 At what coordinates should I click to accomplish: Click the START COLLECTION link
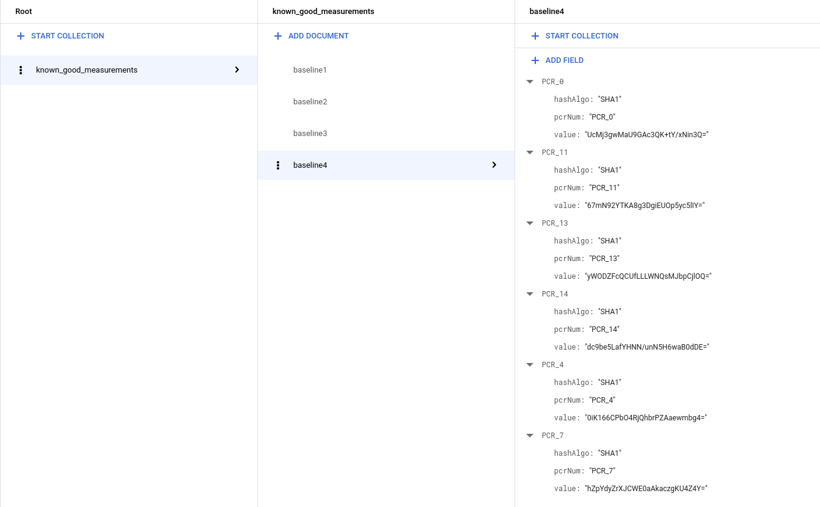click(67, 36)
